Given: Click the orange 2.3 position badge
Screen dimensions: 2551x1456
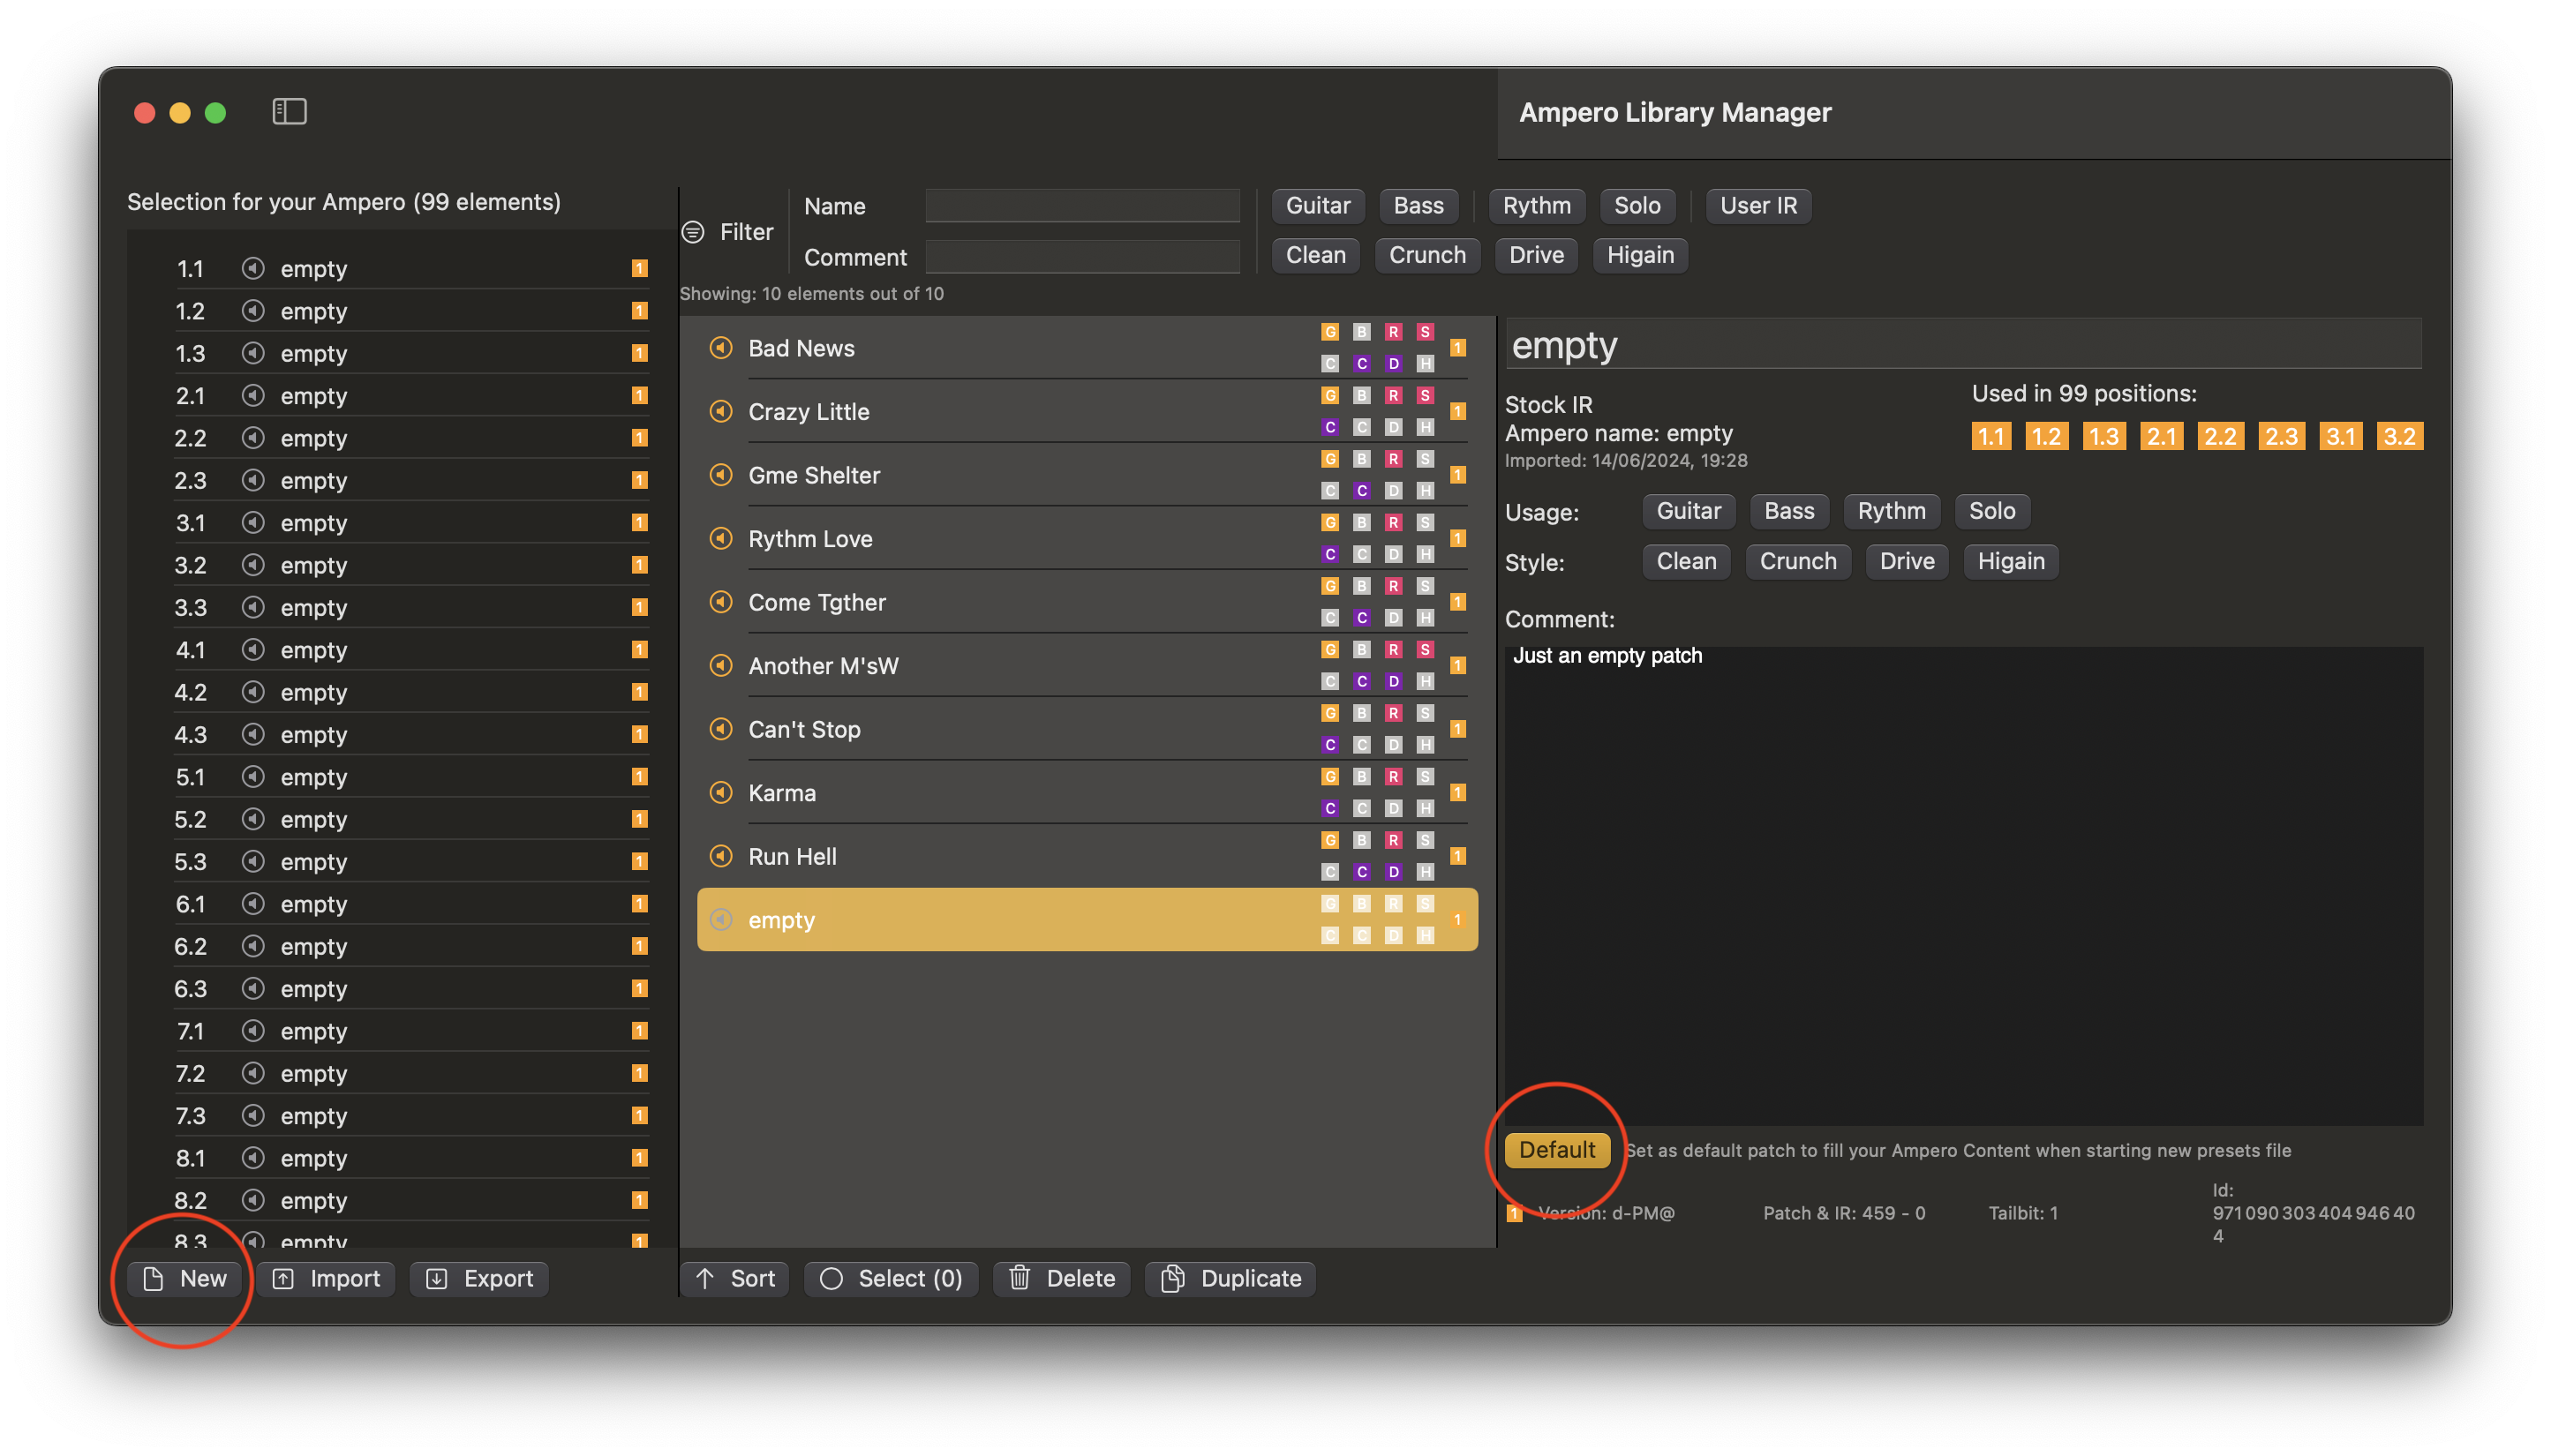Looking at the screenshot, I should point(2281,436).
